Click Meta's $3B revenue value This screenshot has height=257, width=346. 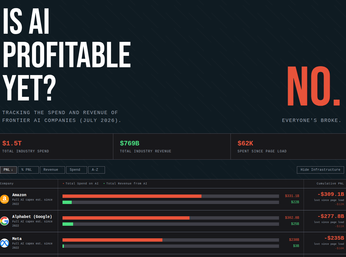click(x=296, y=246)
